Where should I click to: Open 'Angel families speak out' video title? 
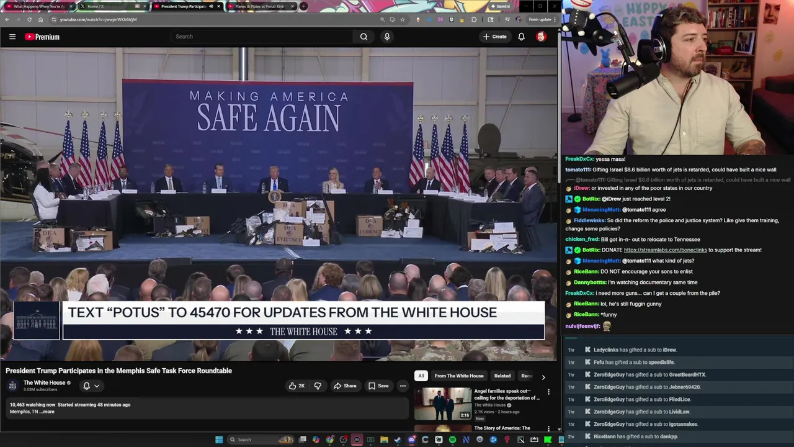click(x=507, y=395)
